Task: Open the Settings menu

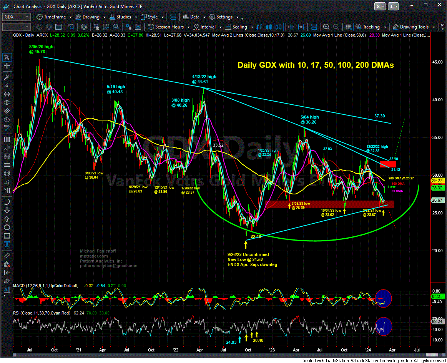Action: 221,17
